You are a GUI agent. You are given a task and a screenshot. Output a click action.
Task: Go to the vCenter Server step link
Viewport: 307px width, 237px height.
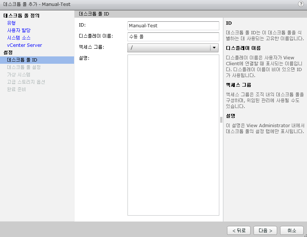coord(24,45)
